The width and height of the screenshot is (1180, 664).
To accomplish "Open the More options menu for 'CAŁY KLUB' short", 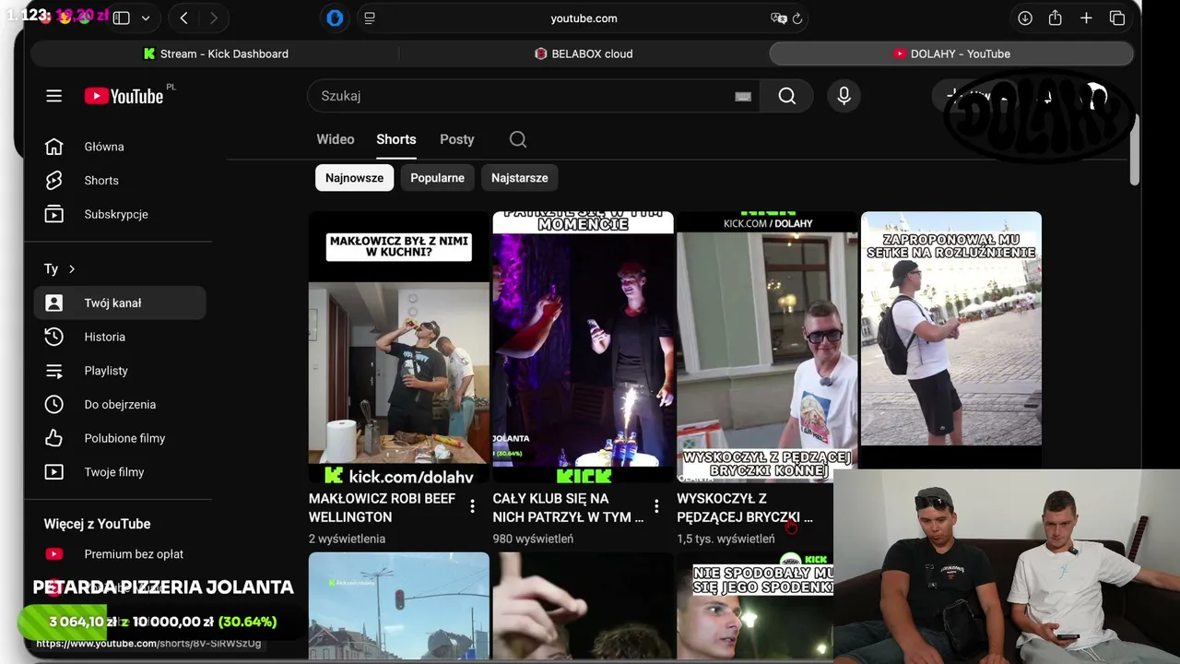I will (x=656, y=506).
